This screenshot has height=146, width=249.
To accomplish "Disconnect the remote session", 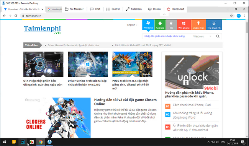I will pos(175,9).
